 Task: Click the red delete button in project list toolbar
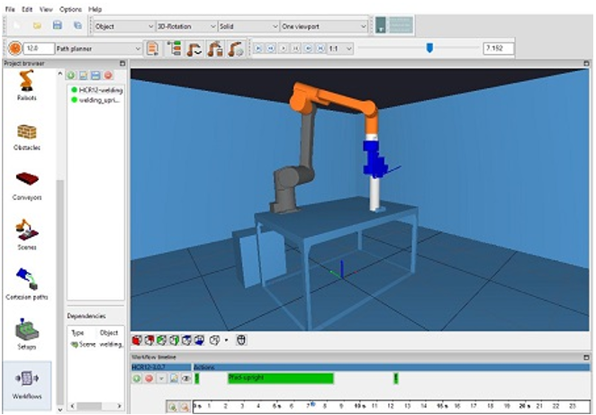108,76
